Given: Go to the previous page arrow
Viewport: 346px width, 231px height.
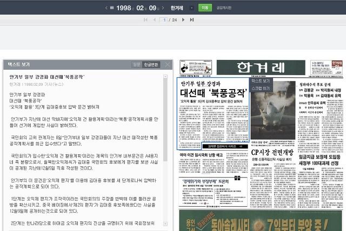Looking at the screenshot, I should pos(155,20).
